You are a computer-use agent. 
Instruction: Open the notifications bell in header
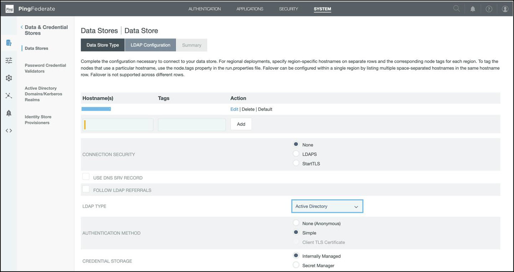473,9
